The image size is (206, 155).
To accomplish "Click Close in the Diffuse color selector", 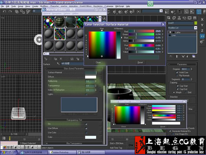I will tap(123, 126).
